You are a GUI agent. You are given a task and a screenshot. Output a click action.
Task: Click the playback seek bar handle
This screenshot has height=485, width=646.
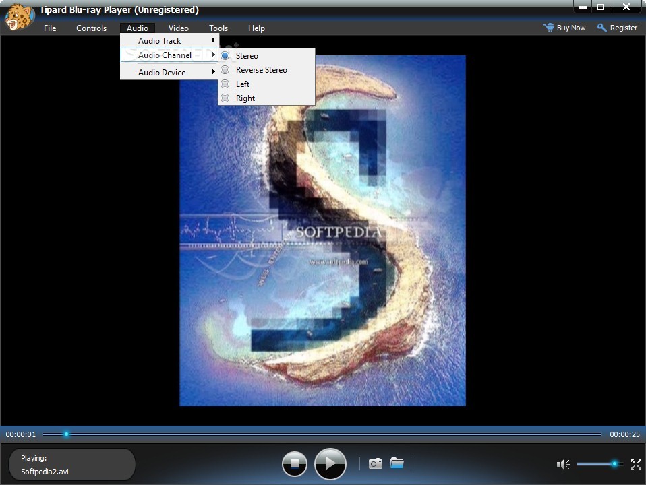pyautogui.click(x=66, y=434)
